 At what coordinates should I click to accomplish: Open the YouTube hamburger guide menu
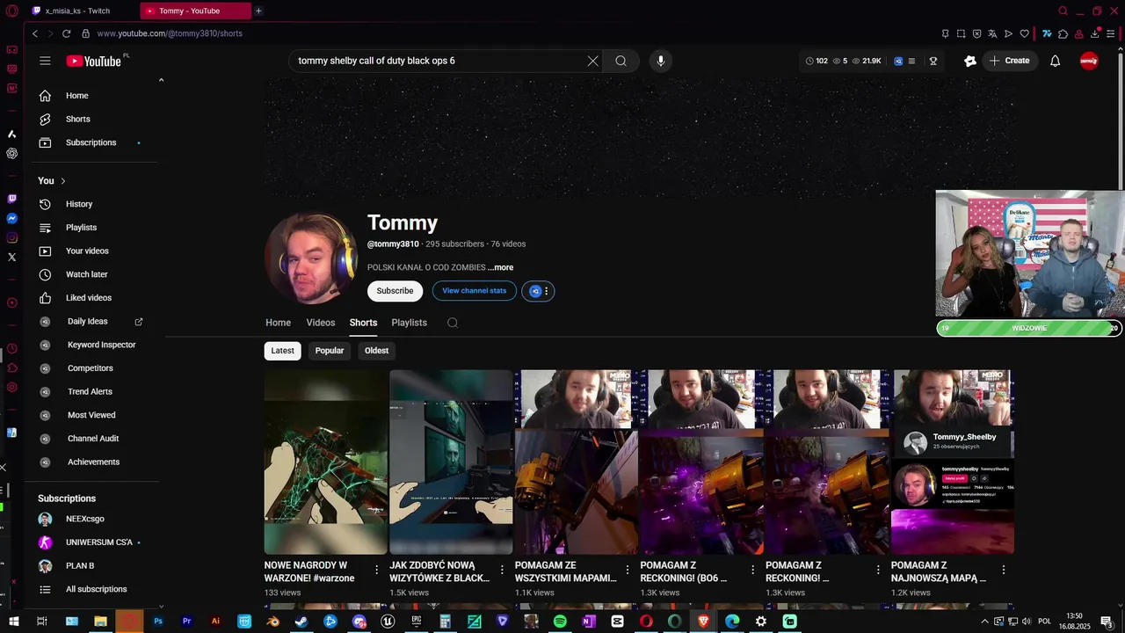coord(45,61)
